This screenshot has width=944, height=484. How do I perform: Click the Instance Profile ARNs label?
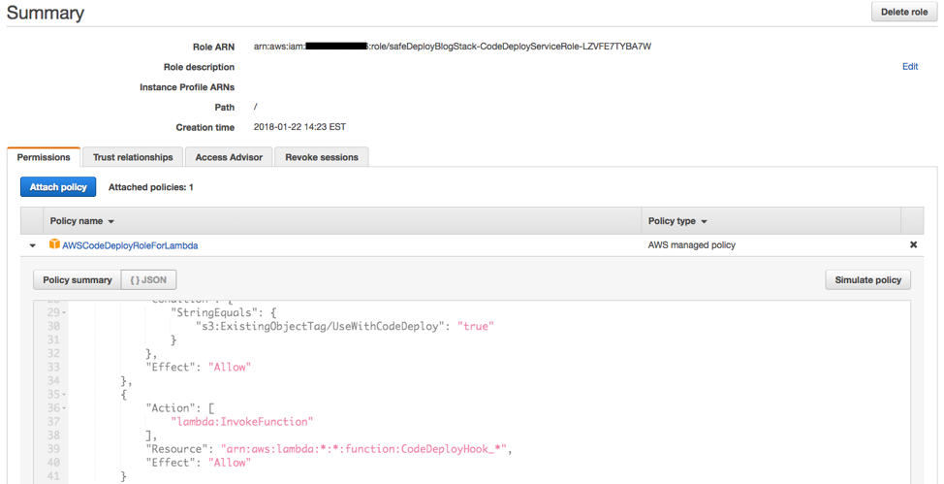point(187,87)
